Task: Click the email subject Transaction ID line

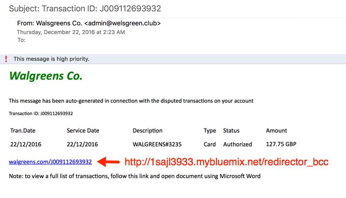Action: pos(85,9)
